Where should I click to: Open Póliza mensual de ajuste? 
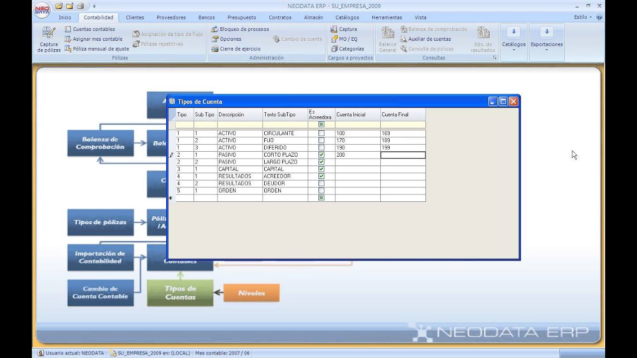(x=97, y=49)
